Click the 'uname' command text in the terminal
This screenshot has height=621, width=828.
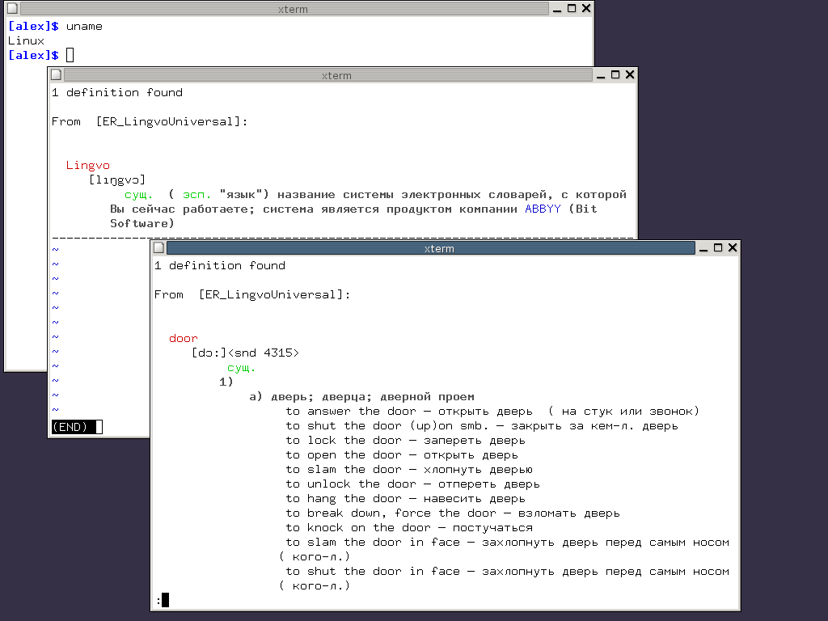tap(84, 27)
